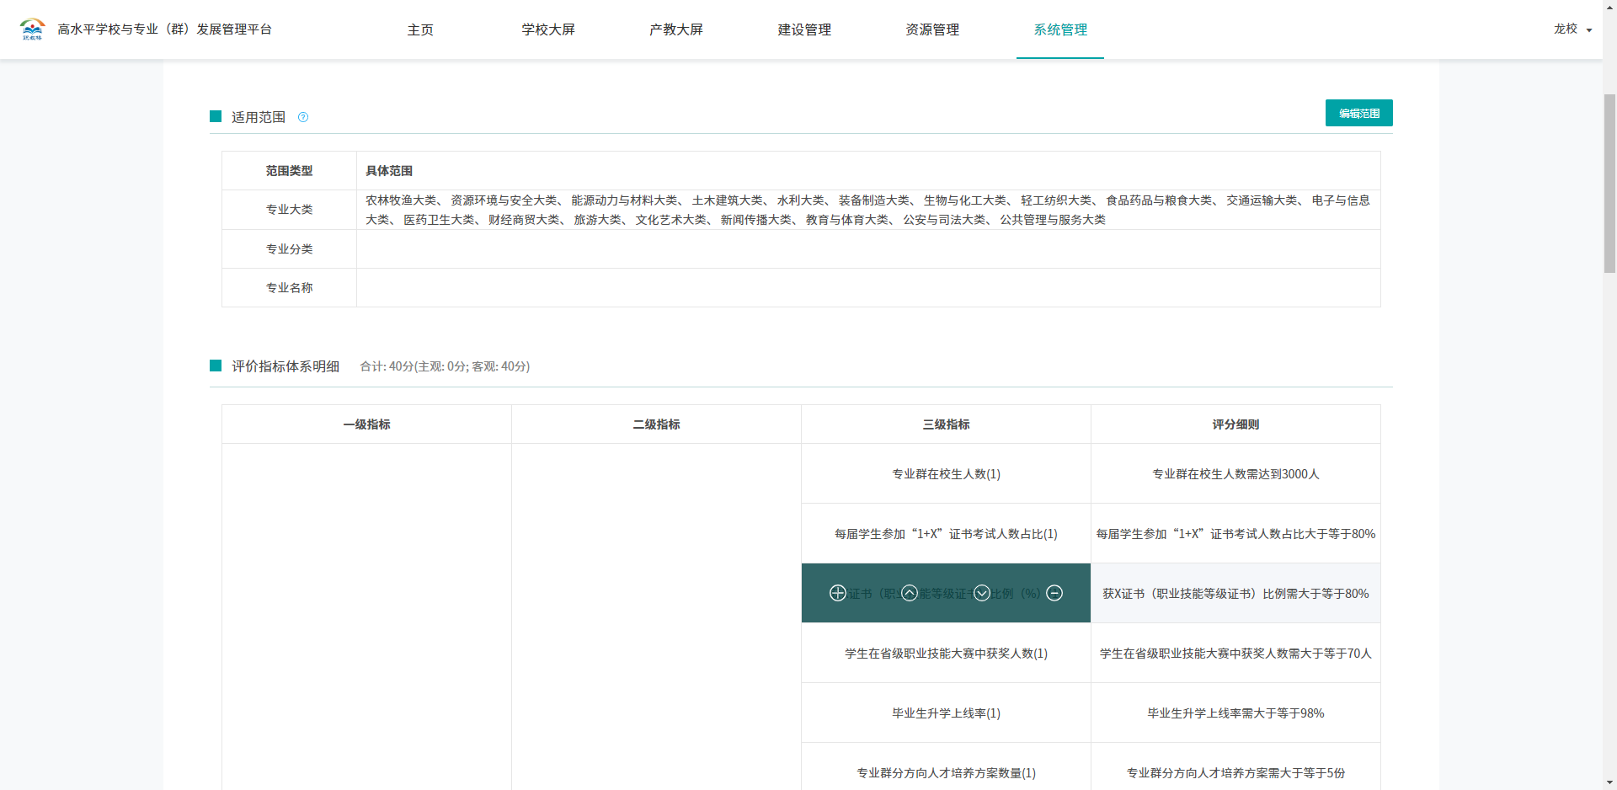Click the add indicator plus icon
The width and height of the screenshot is (1617, 790).
[837, 593]
